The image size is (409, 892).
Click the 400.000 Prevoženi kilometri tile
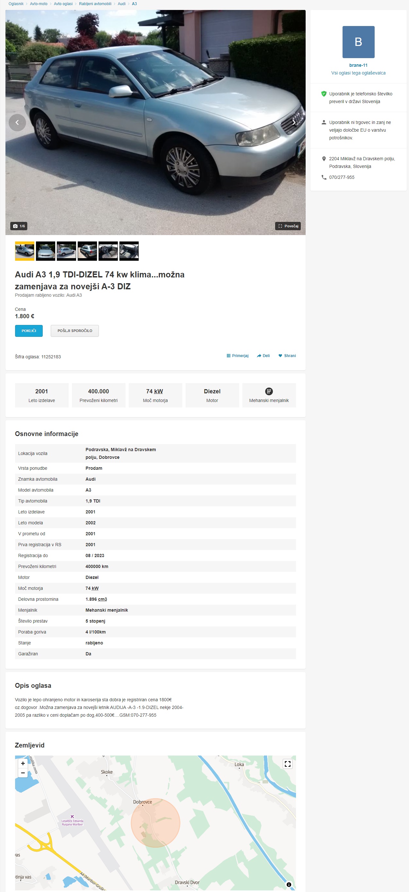(99, 395)
